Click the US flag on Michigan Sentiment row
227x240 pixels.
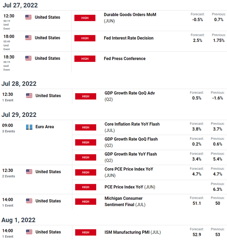tap(29, 201)
